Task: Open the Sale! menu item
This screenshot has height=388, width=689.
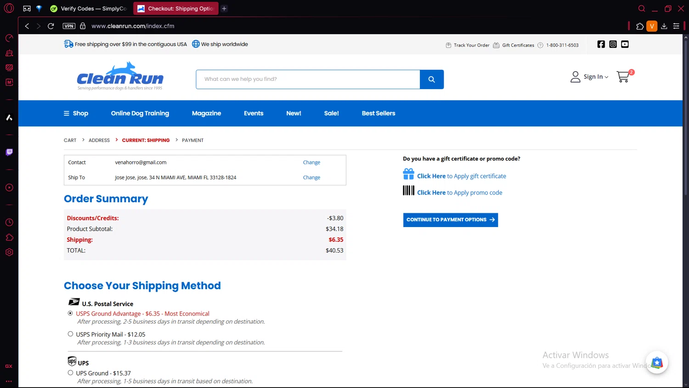Action: (331, 114)
